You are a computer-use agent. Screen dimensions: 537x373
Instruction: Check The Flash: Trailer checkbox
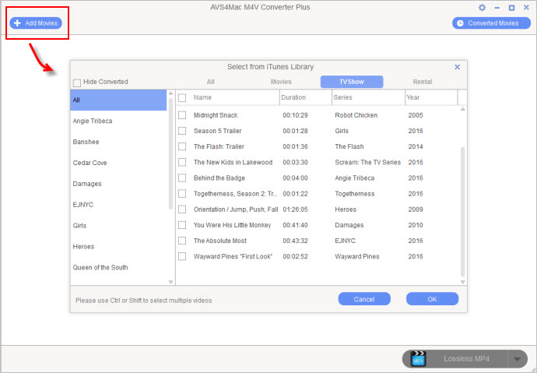182,146
